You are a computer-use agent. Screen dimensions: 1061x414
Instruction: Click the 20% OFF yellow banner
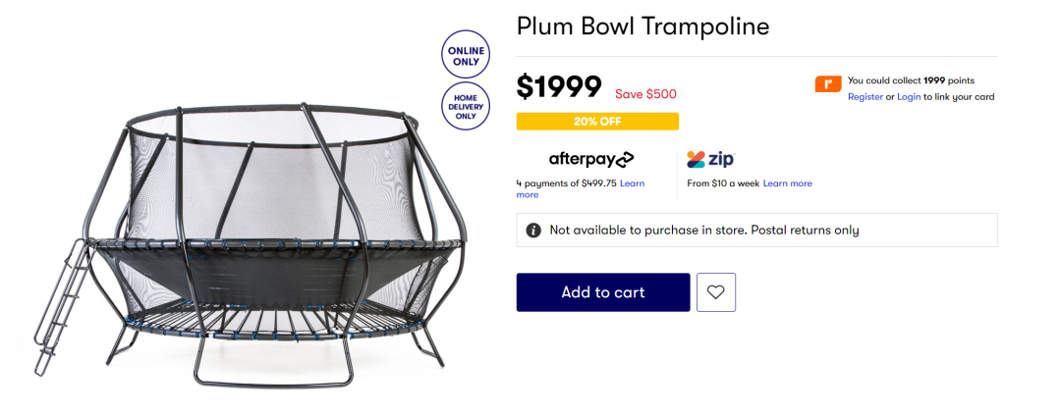597,122
